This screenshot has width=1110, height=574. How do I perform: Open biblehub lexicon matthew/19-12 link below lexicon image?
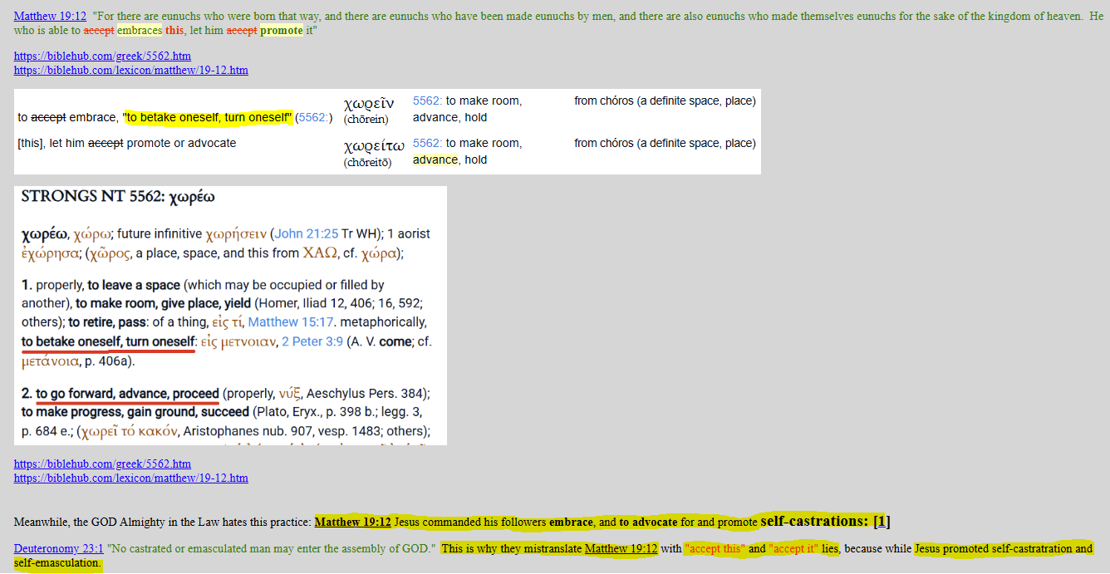[130, 478]
